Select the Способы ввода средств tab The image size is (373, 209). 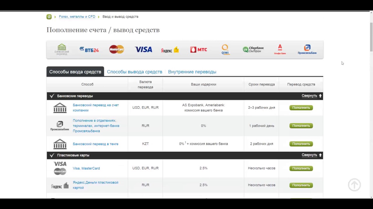(75, 72)
